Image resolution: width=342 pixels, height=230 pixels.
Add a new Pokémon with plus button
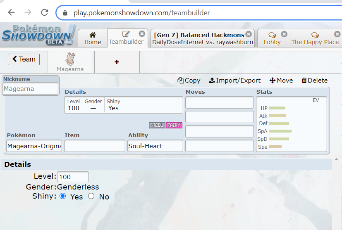(117, 62)
